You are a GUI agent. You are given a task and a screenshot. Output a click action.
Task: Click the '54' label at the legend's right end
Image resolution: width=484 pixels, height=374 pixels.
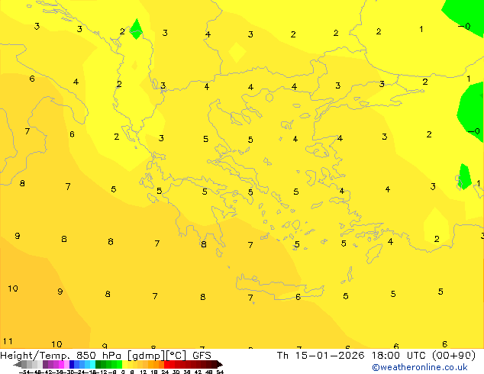tap(220, 372)
